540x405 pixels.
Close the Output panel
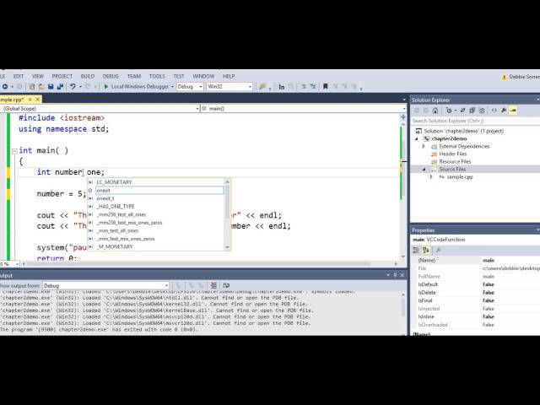(x=402, y=275)
